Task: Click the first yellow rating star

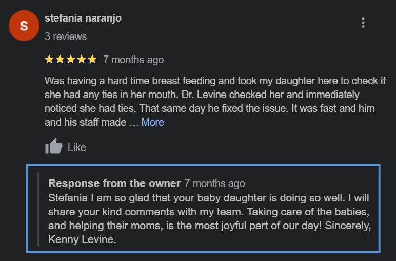Action: tap(49, 60)
